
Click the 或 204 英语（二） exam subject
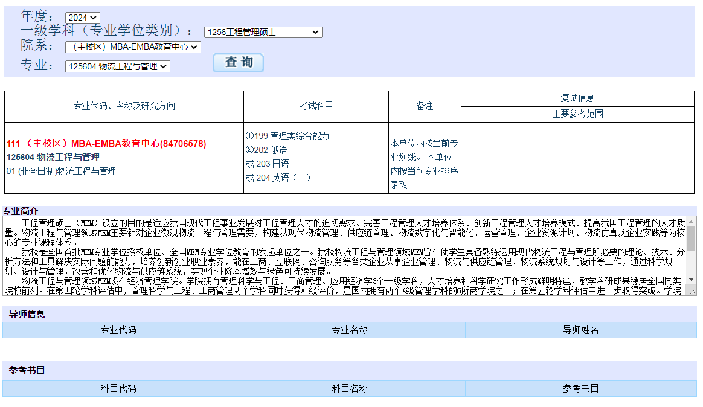point(278,178)
